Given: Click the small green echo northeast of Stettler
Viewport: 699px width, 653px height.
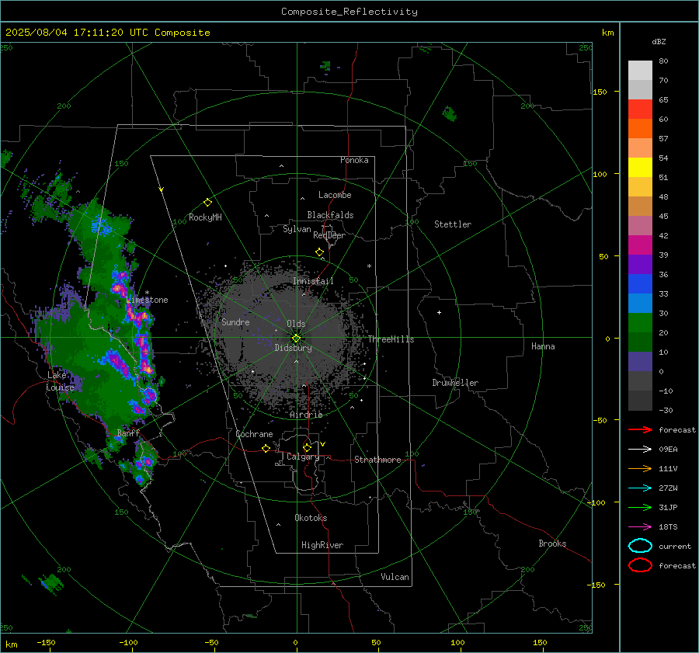Looking at the screenshot, I should (450, 113).
